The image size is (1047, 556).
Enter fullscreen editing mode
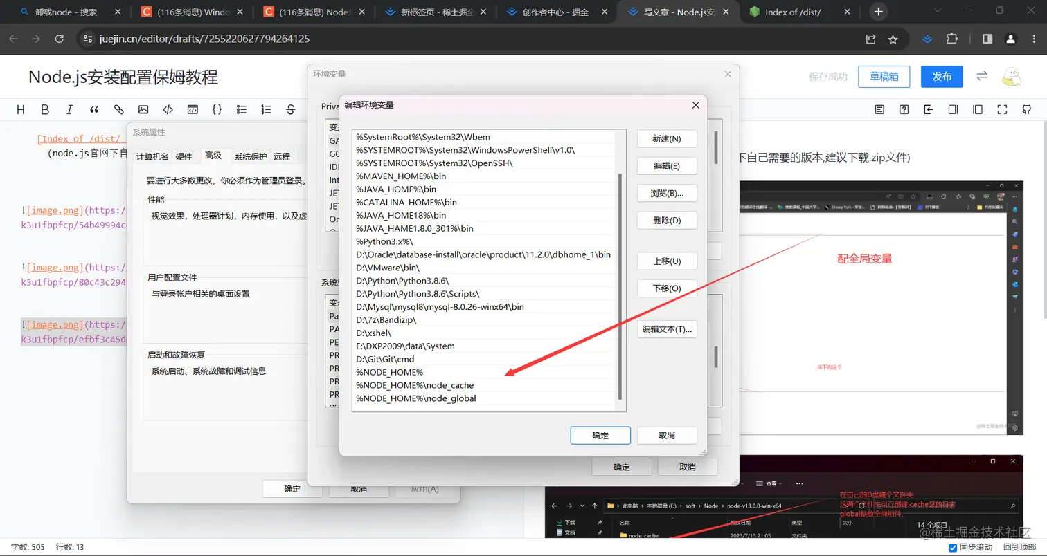(1002, 109)
